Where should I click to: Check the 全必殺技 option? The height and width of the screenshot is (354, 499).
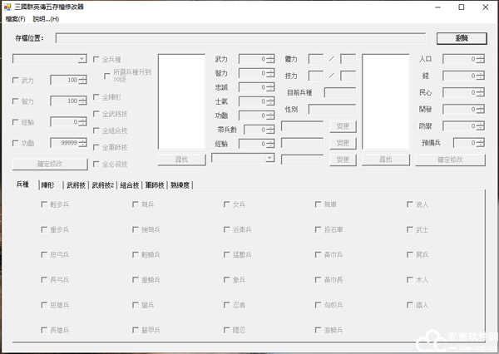[x=96, y=164]
